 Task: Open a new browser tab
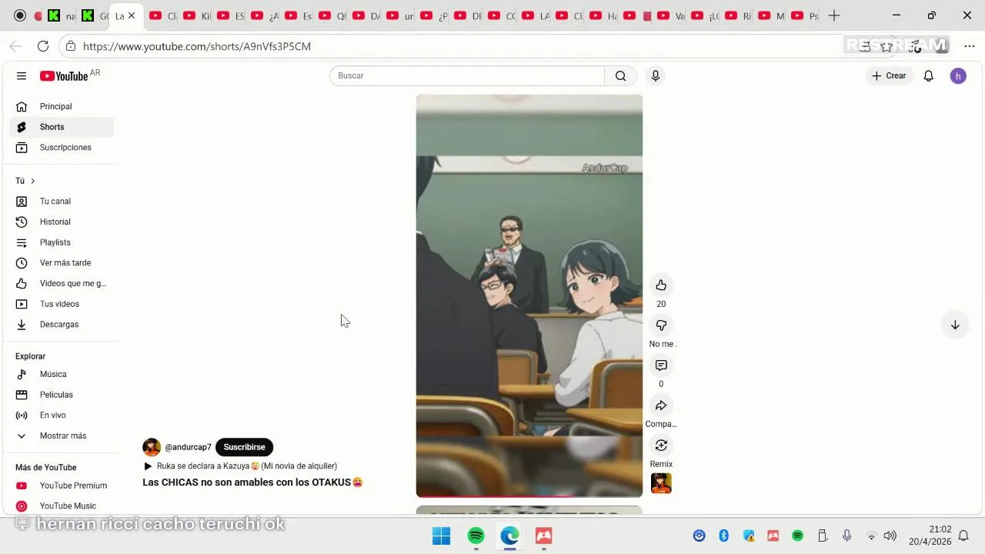[834, 15]
